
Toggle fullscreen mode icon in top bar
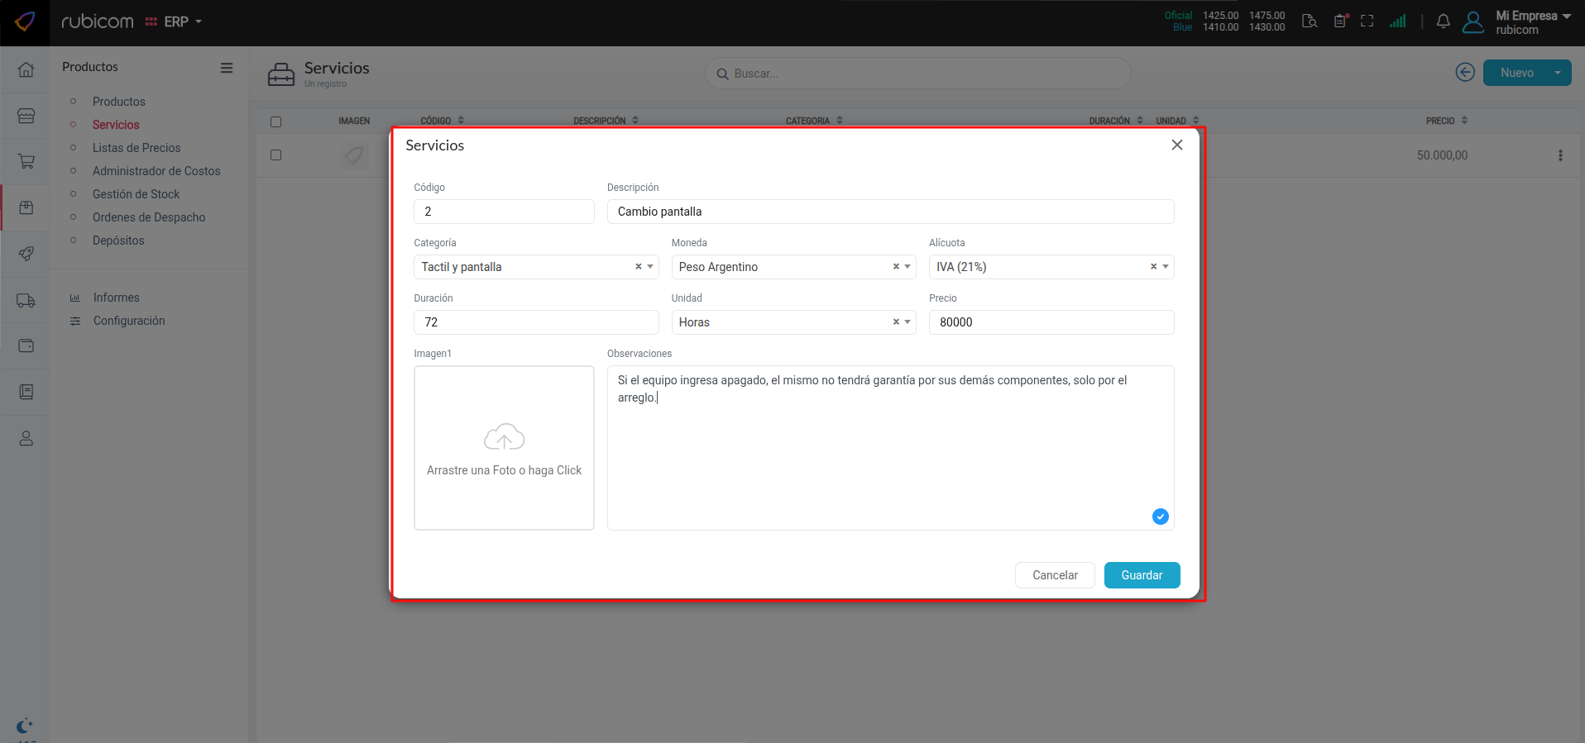[x=1367, y=21]
